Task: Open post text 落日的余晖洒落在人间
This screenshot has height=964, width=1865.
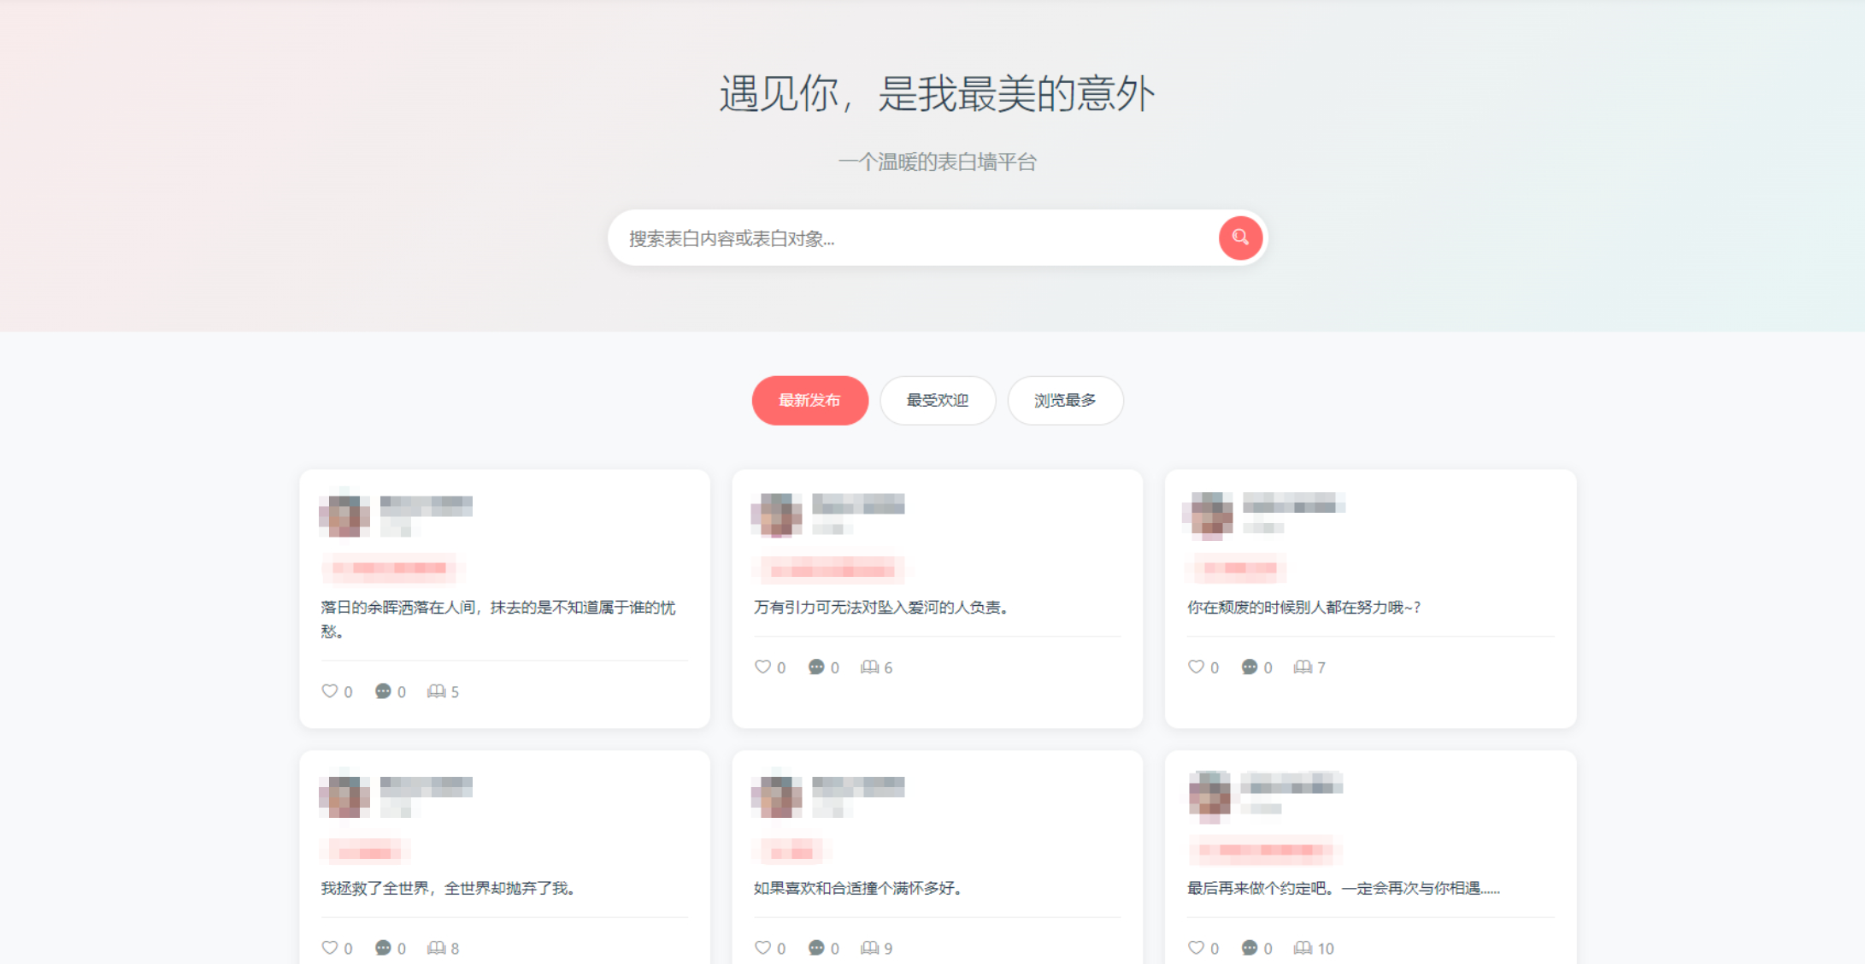Action: (498, 619)
